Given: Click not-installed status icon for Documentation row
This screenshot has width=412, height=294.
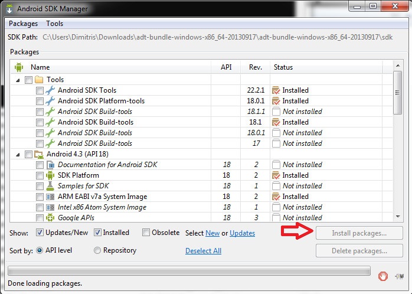Looking at the screenshot, I should [276, 165].
